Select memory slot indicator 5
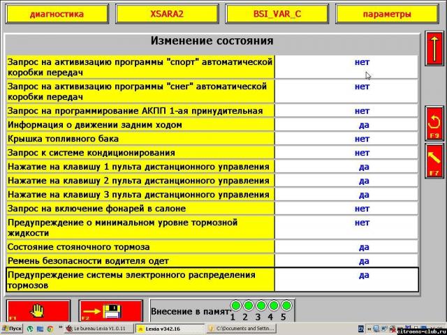Image resolution: width=447 pixels, height=335 pixels. [286, 306]
